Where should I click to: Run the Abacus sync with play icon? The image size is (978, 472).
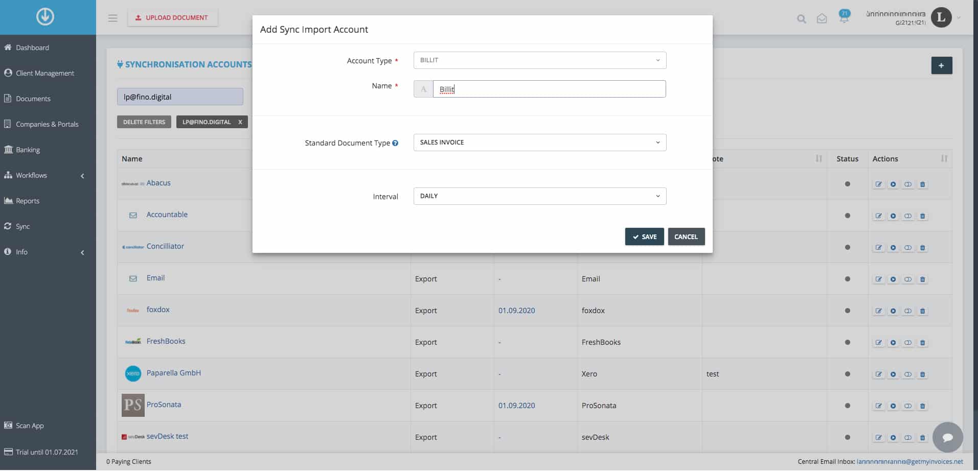(x=893, y=184)
